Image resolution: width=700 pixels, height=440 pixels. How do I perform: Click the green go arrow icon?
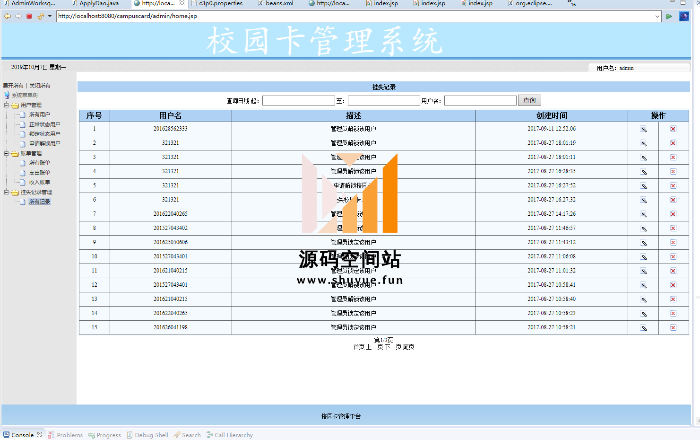(x=669, y=16)
